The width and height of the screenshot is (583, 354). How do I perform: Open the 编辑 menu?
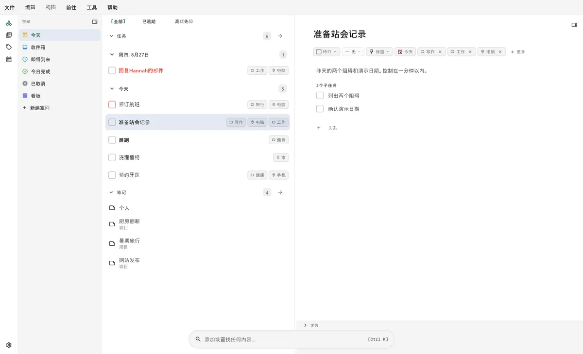(x=30, y=7)
